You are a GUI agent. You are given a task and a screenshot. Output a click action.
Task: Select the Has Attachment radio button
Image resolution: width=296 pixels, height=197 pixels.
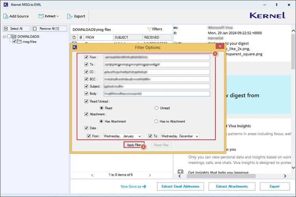tap(101, 121)
